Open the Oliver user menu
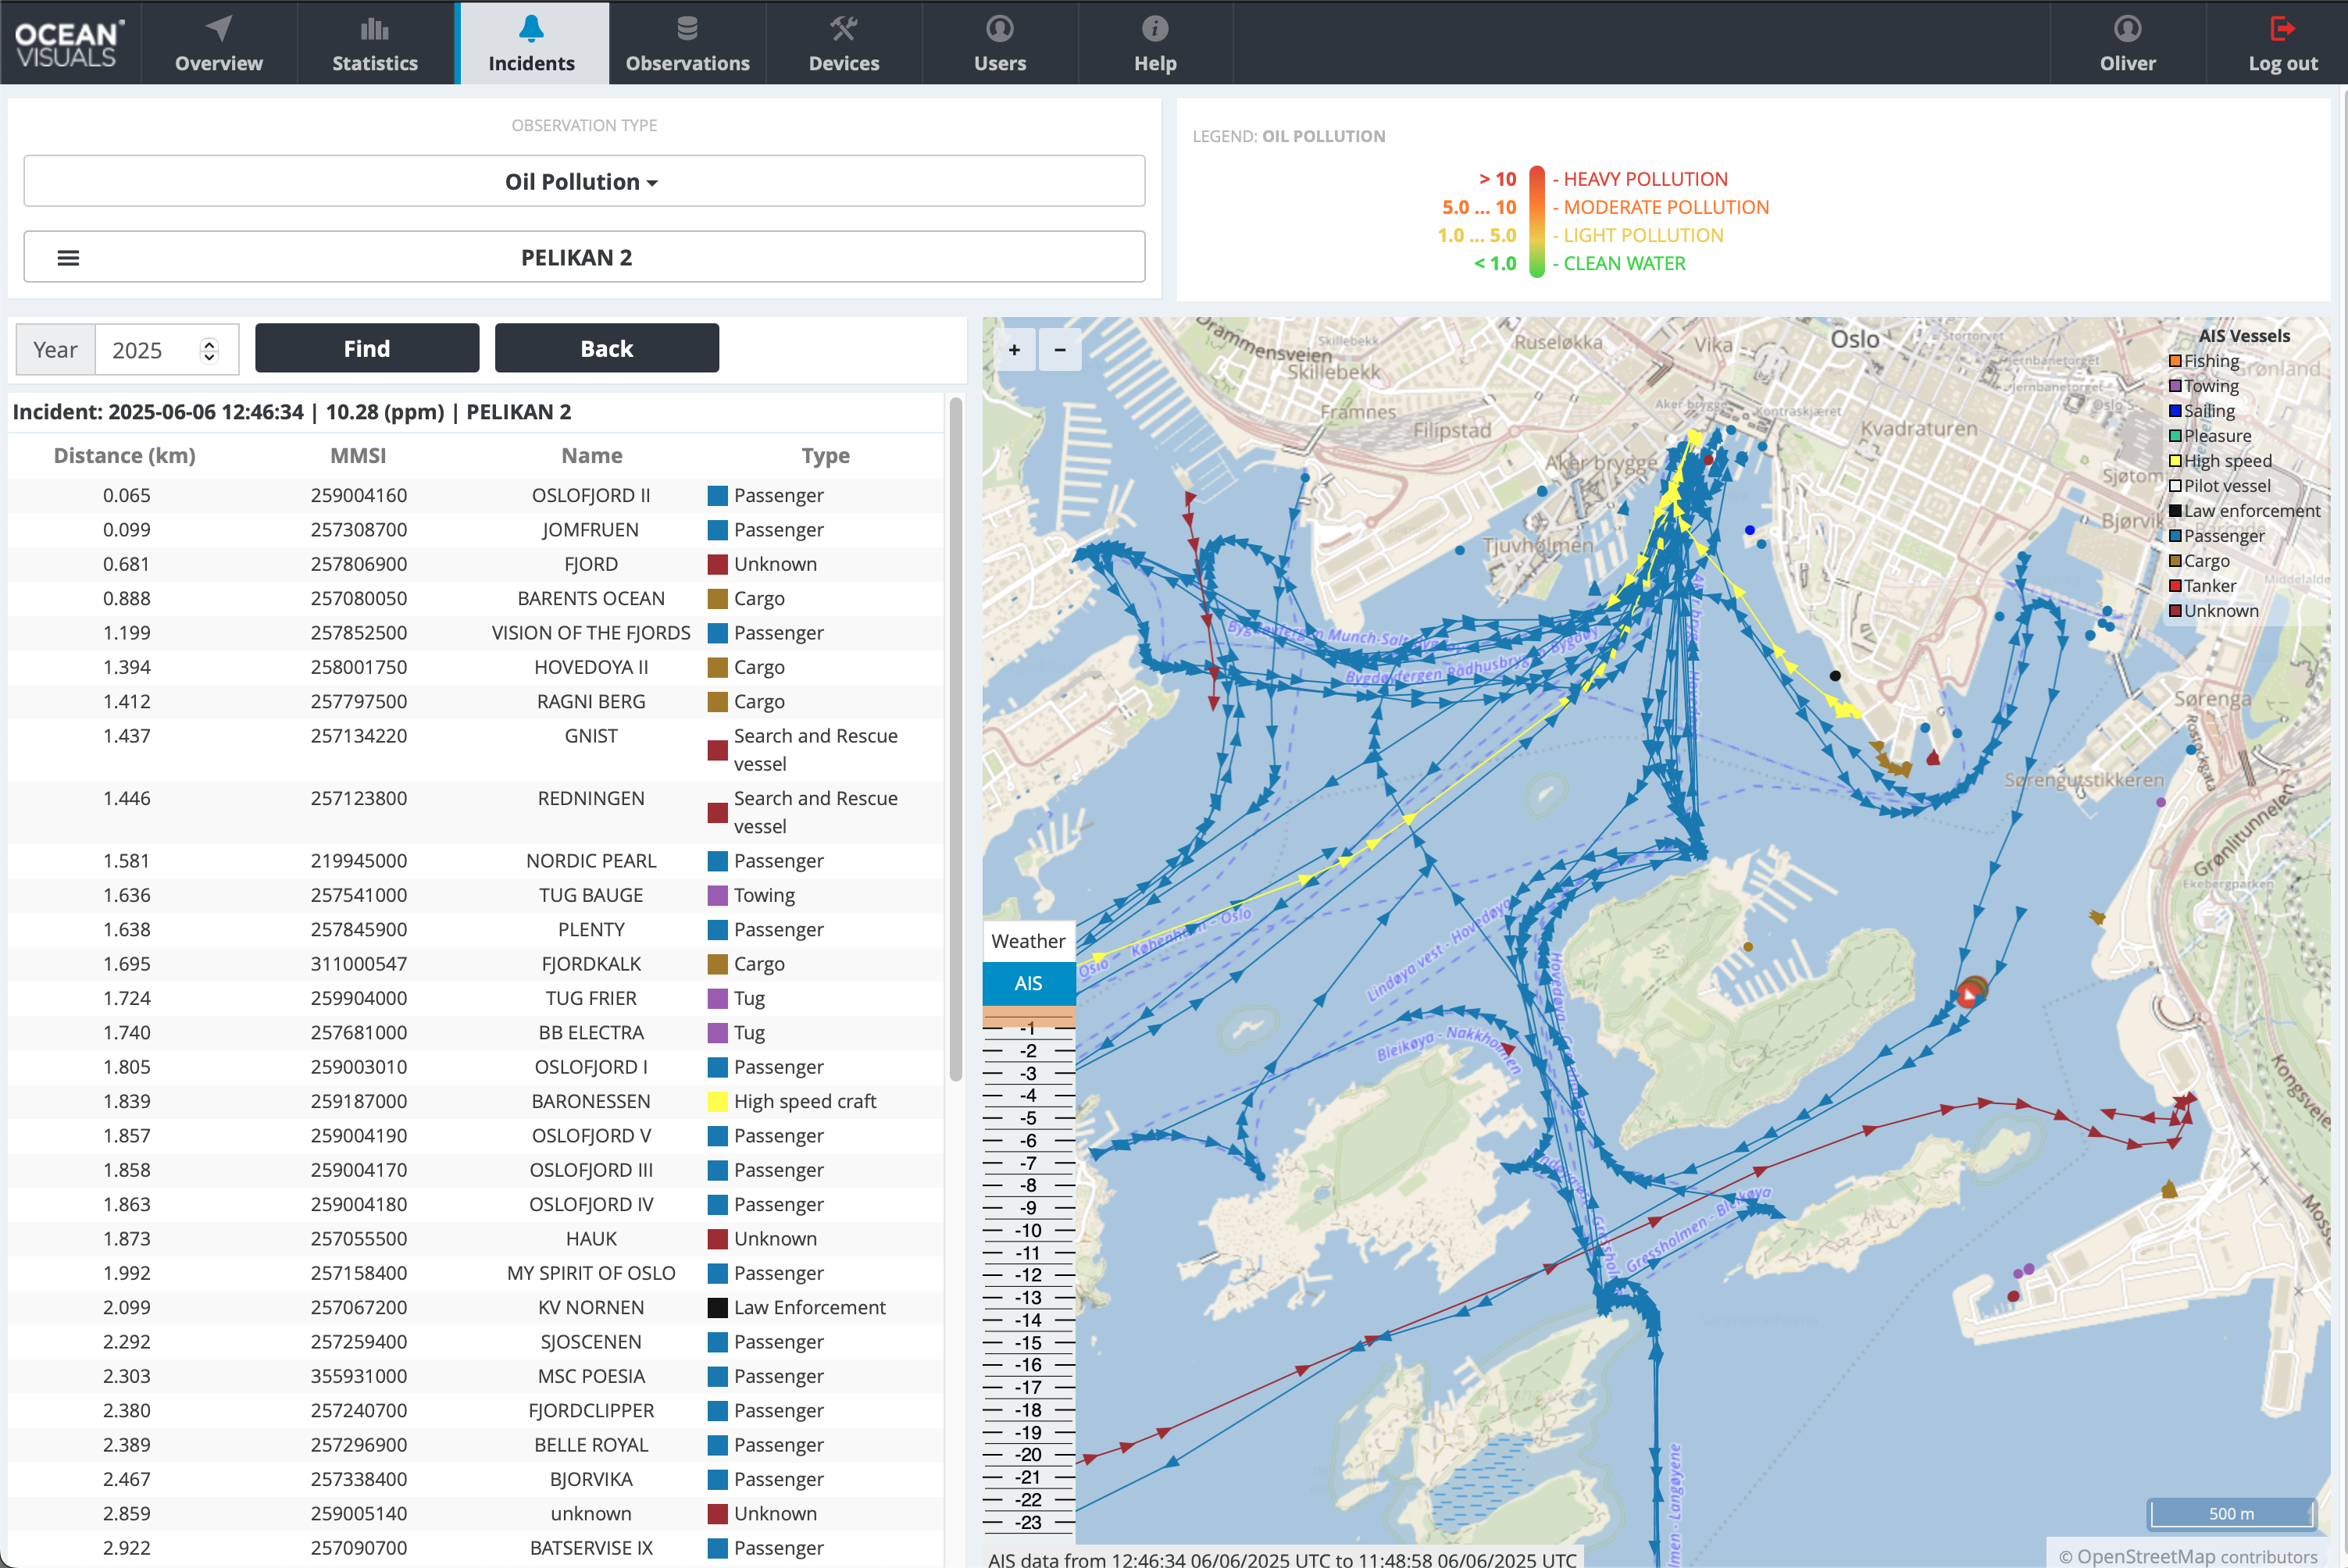 point(2126,43)
